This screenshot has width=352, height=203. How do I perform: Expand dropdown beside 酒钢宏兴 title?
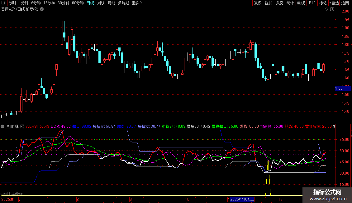42,9
